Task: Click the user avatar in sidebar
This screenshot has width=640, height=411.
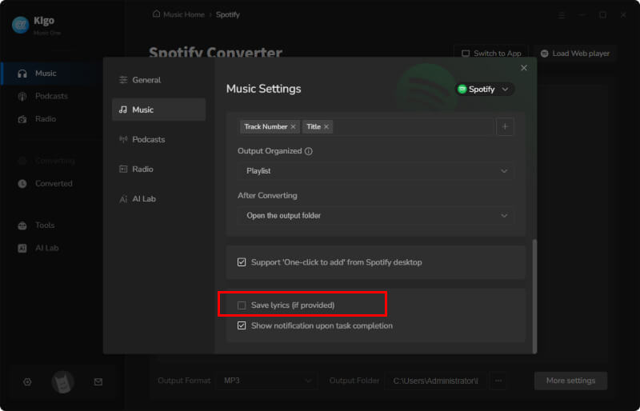Action: (63, 382)
